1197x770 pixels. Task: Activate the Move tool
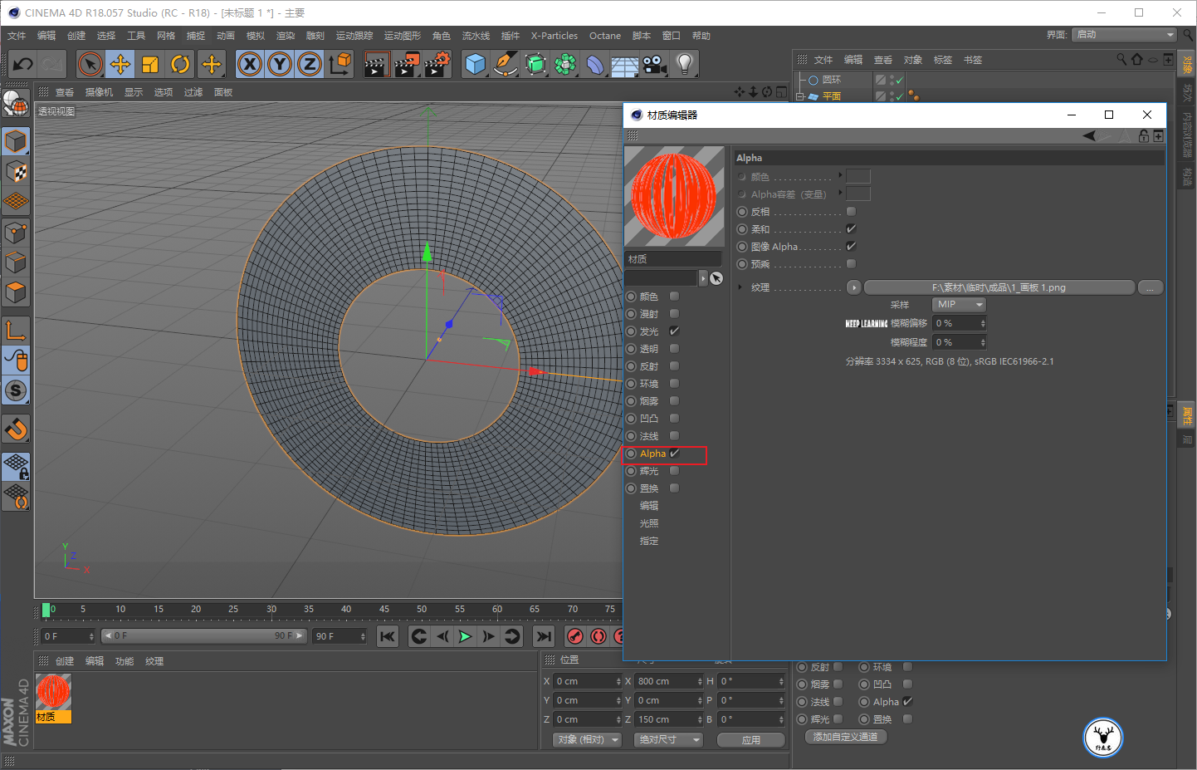(x=120, y=64)
